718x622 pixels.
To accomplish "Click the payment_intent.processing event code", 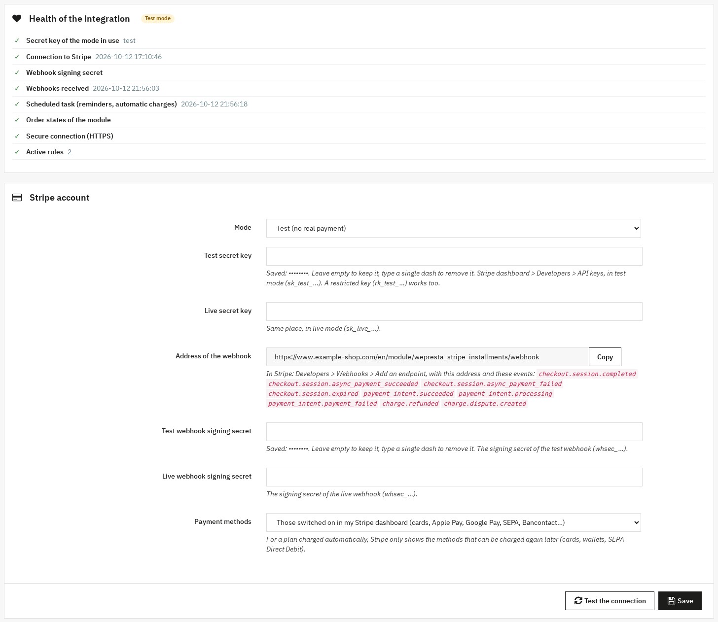I will coord(505,394).
